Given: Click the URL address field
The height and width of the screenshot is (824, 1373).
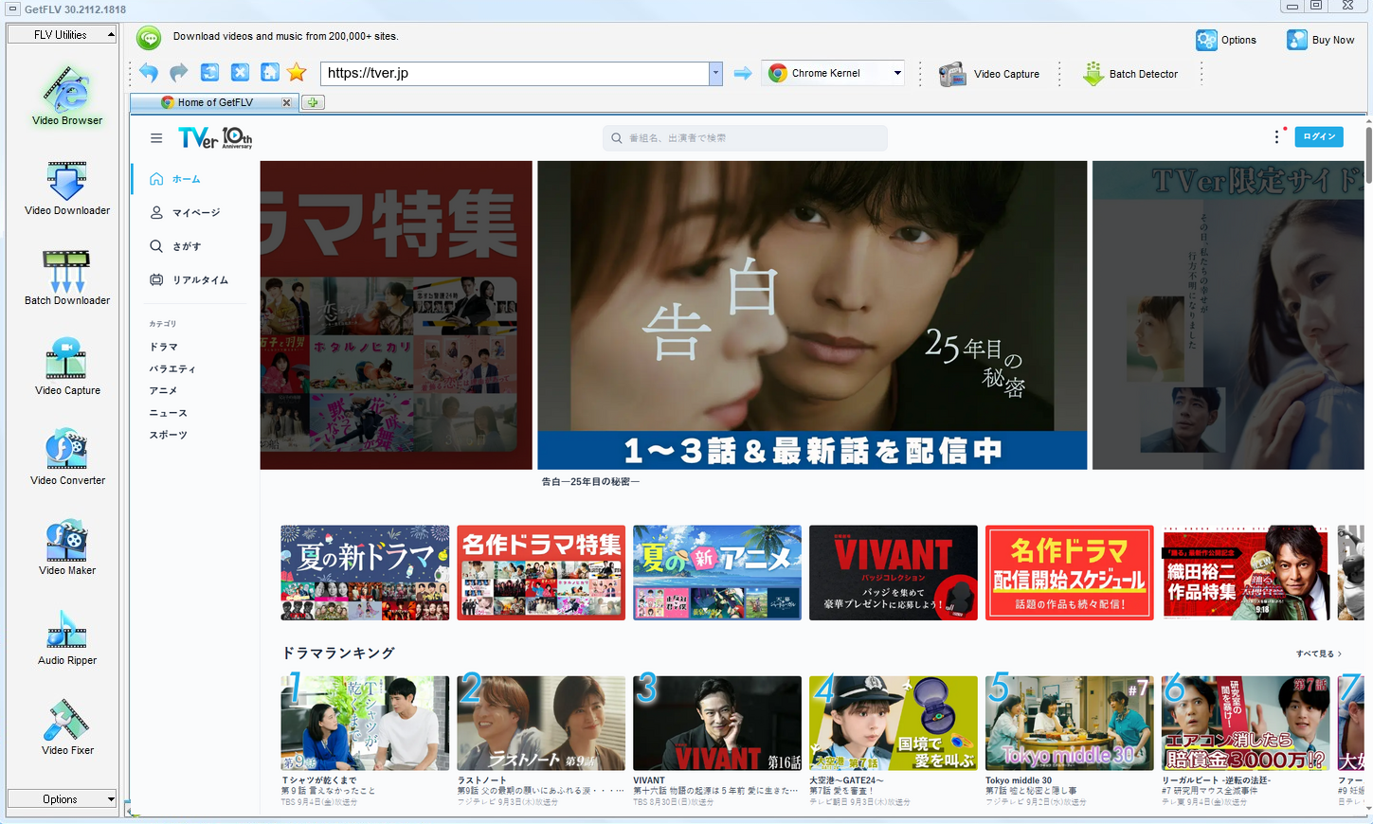Looking at the screenshot, I should click(515, 73).
